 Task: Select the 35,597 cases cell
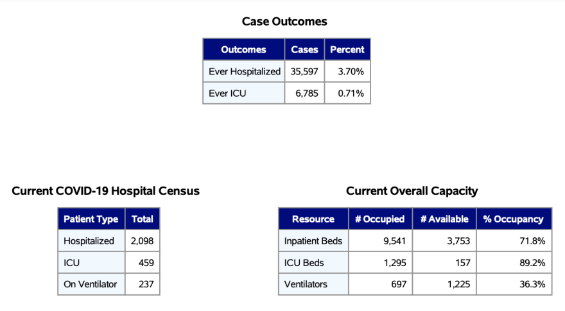(x=304, y=71)
